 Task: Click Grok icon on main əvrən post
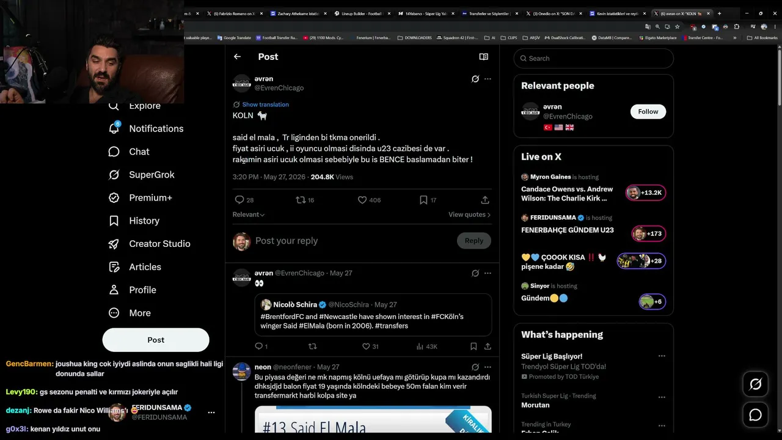pyautogui.click(x=475, y=79)
